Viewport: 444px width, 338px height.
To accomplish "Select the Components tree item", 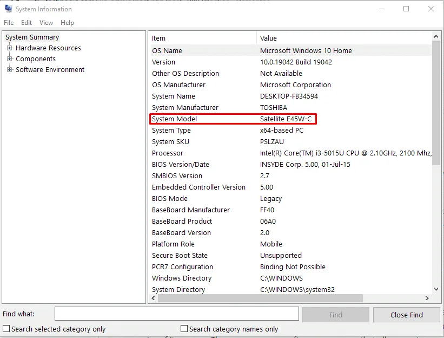I will pos(36,58).
